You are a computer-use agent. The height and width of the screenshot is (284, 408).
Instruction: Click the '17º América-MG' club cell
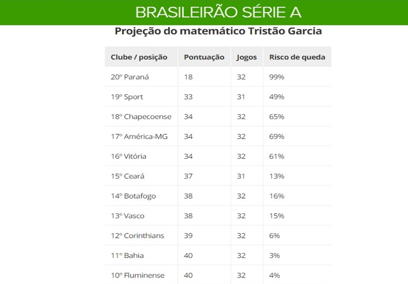click(x=139, y=136)
